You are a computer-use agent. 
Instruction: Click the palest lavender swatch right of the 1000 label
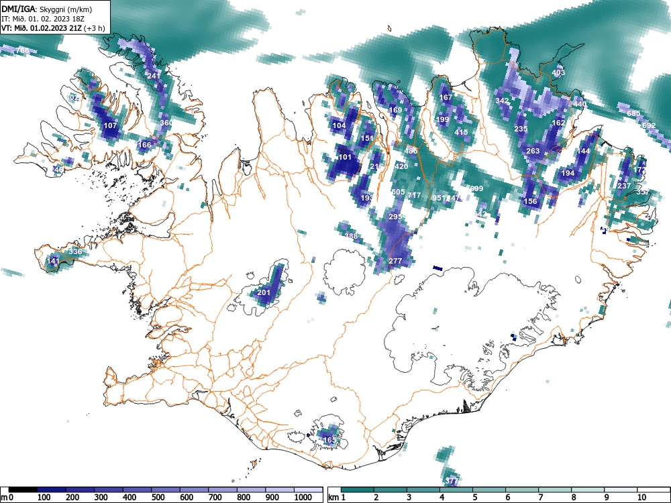(x=308, y=490)
